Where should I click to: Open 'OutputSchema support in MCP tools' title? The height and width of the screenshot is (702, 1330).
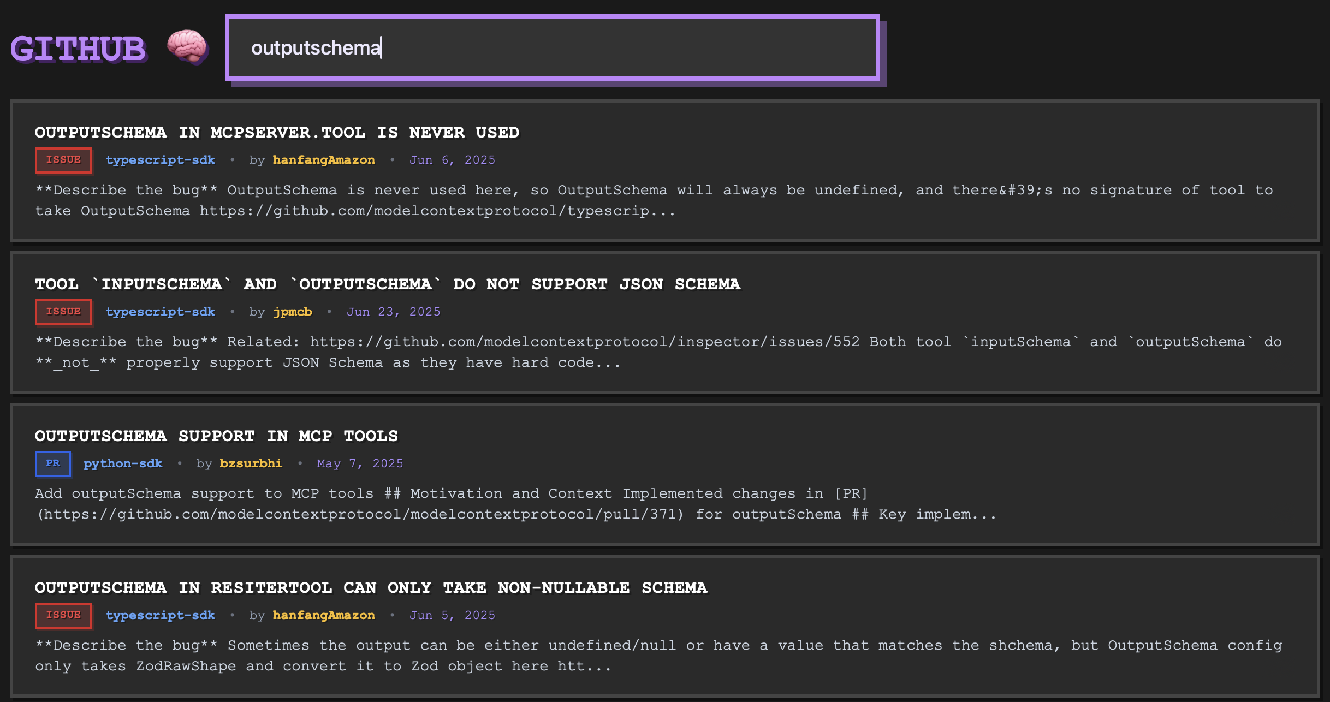tap(216, 436)
